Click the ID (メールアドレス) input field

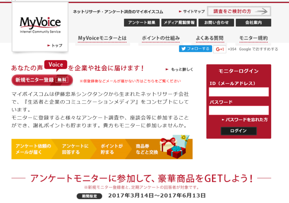(239, 92)
